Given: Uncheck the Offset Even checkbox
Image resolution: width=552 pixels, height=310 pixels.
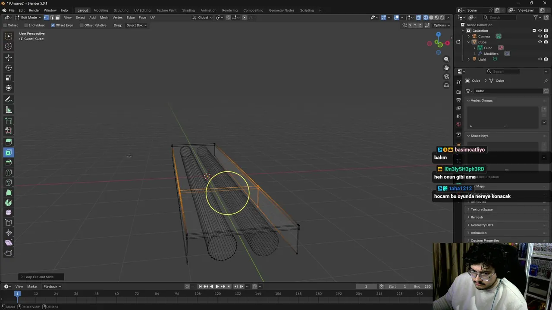Looking at the screenshot, I should 53,25.
